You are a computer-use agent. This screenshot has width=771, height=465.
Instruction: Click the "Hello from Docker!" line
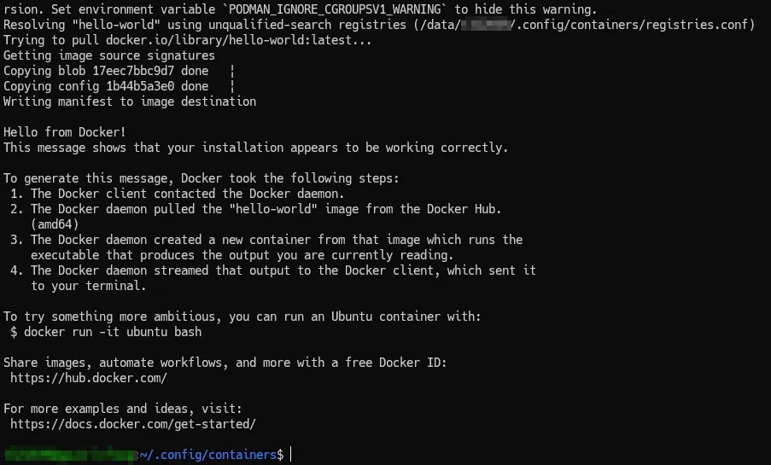click(65, 132)
